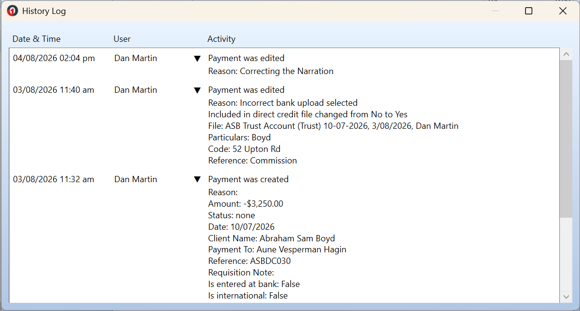
Task: Click 'Reference: ASBDC030' line
Action: pos(250,261)
